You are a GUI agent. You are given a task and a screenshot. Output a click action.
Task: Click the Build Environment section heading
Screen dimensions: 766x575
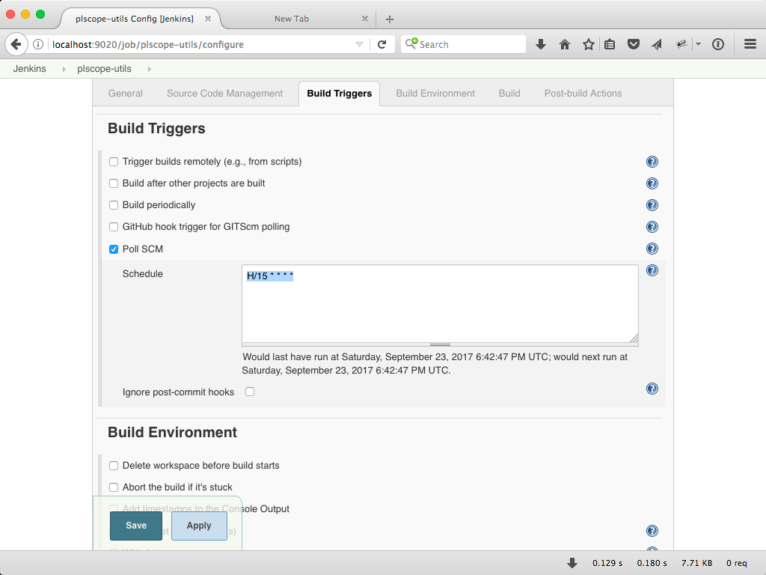(x=173, y=432)
